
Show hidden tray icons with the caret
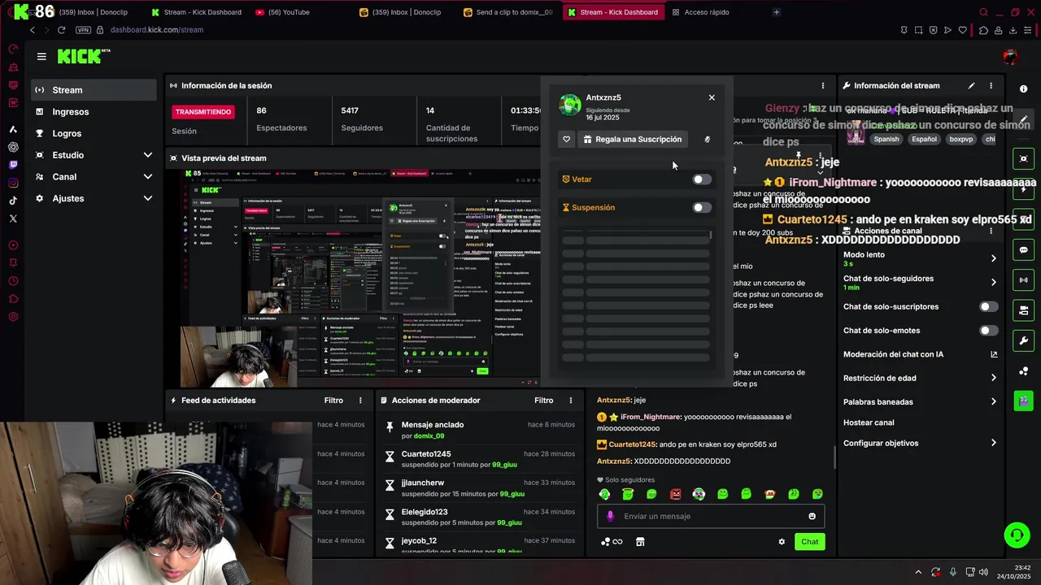click(918, 572)
